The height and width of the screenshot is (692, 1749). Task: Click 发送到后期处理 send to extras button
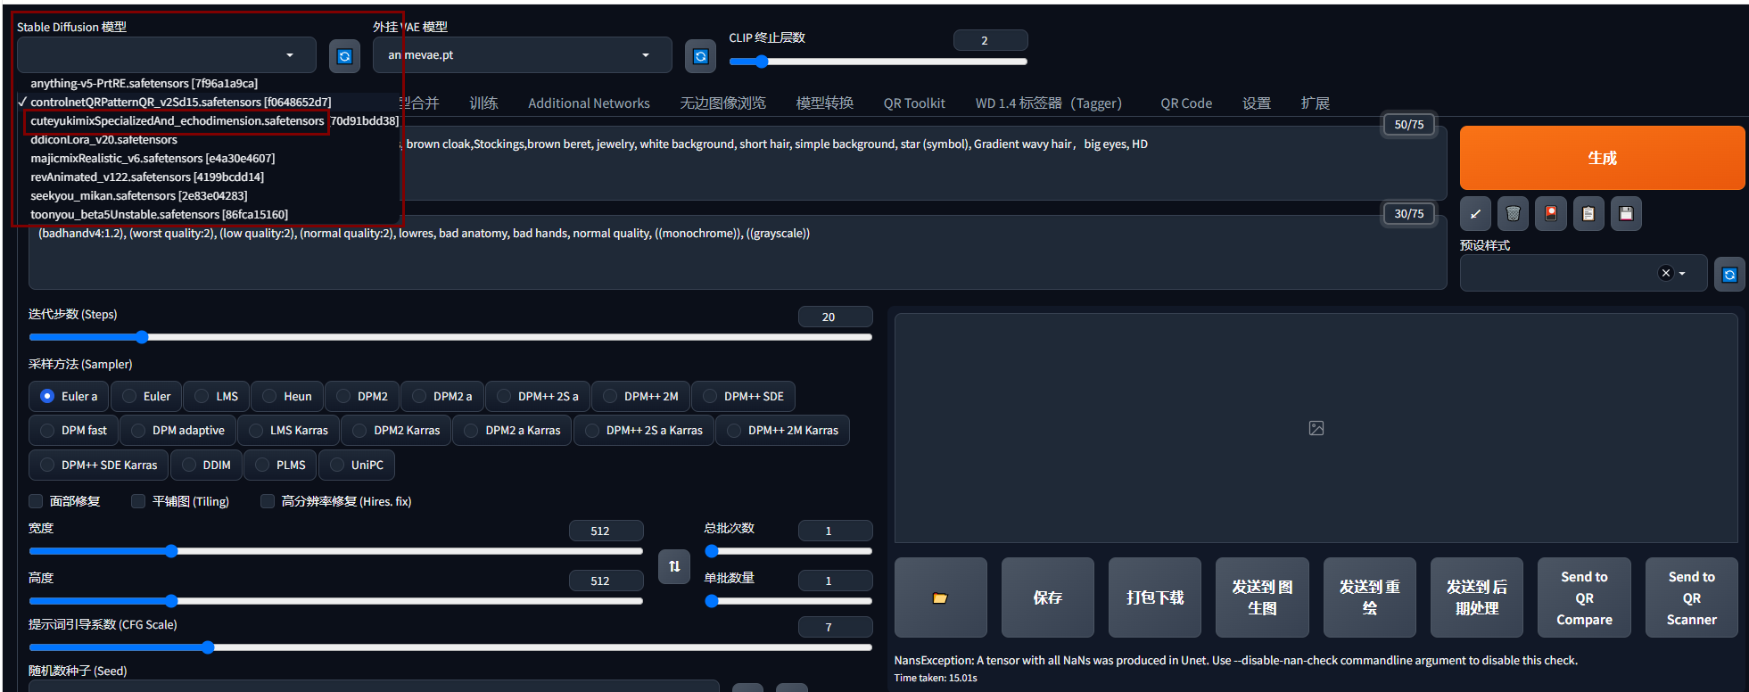tap(1476, 597)
